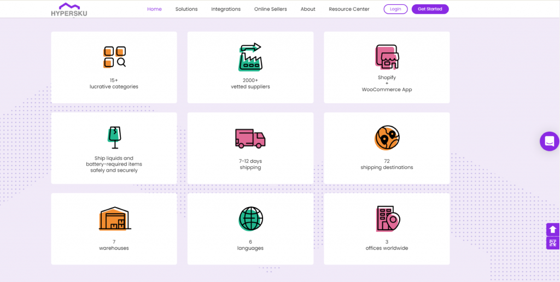The width and height of the screenshot is (560, 282).
Task: Click the categories grid search icon
Action: point(114,57)
